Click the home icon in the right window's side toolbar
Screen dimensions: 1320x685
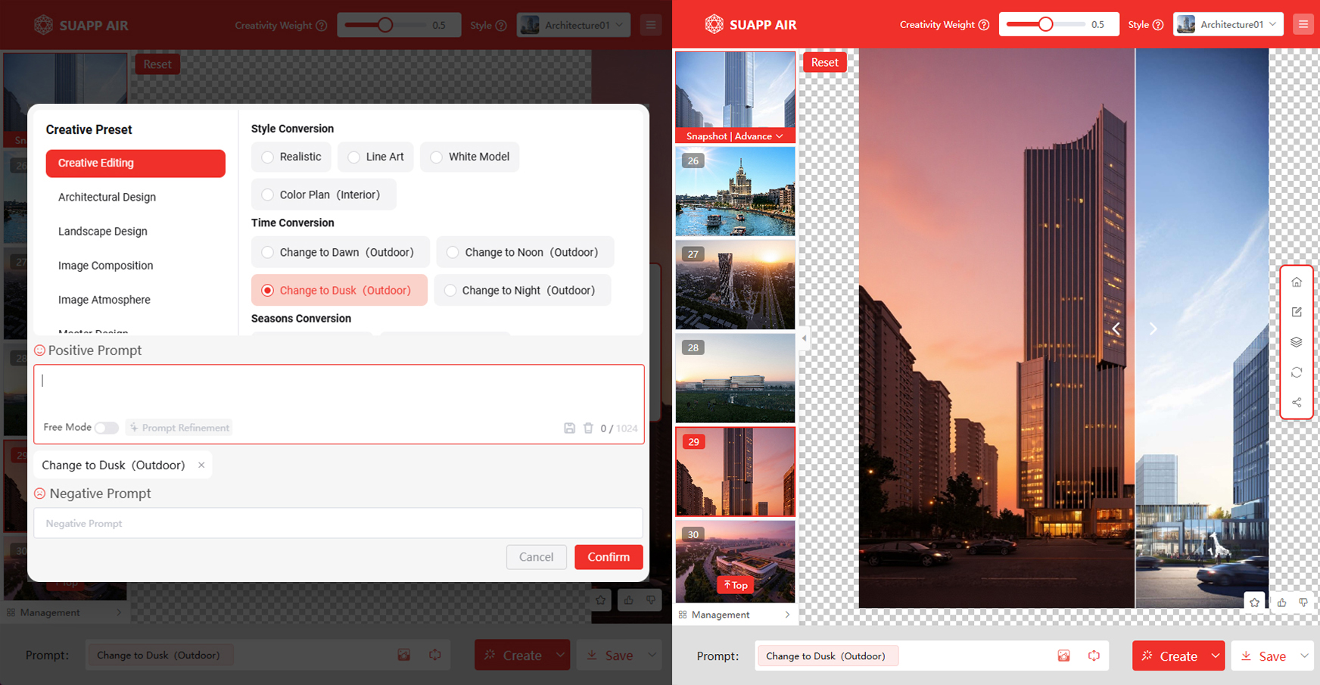coord(1297,282)
